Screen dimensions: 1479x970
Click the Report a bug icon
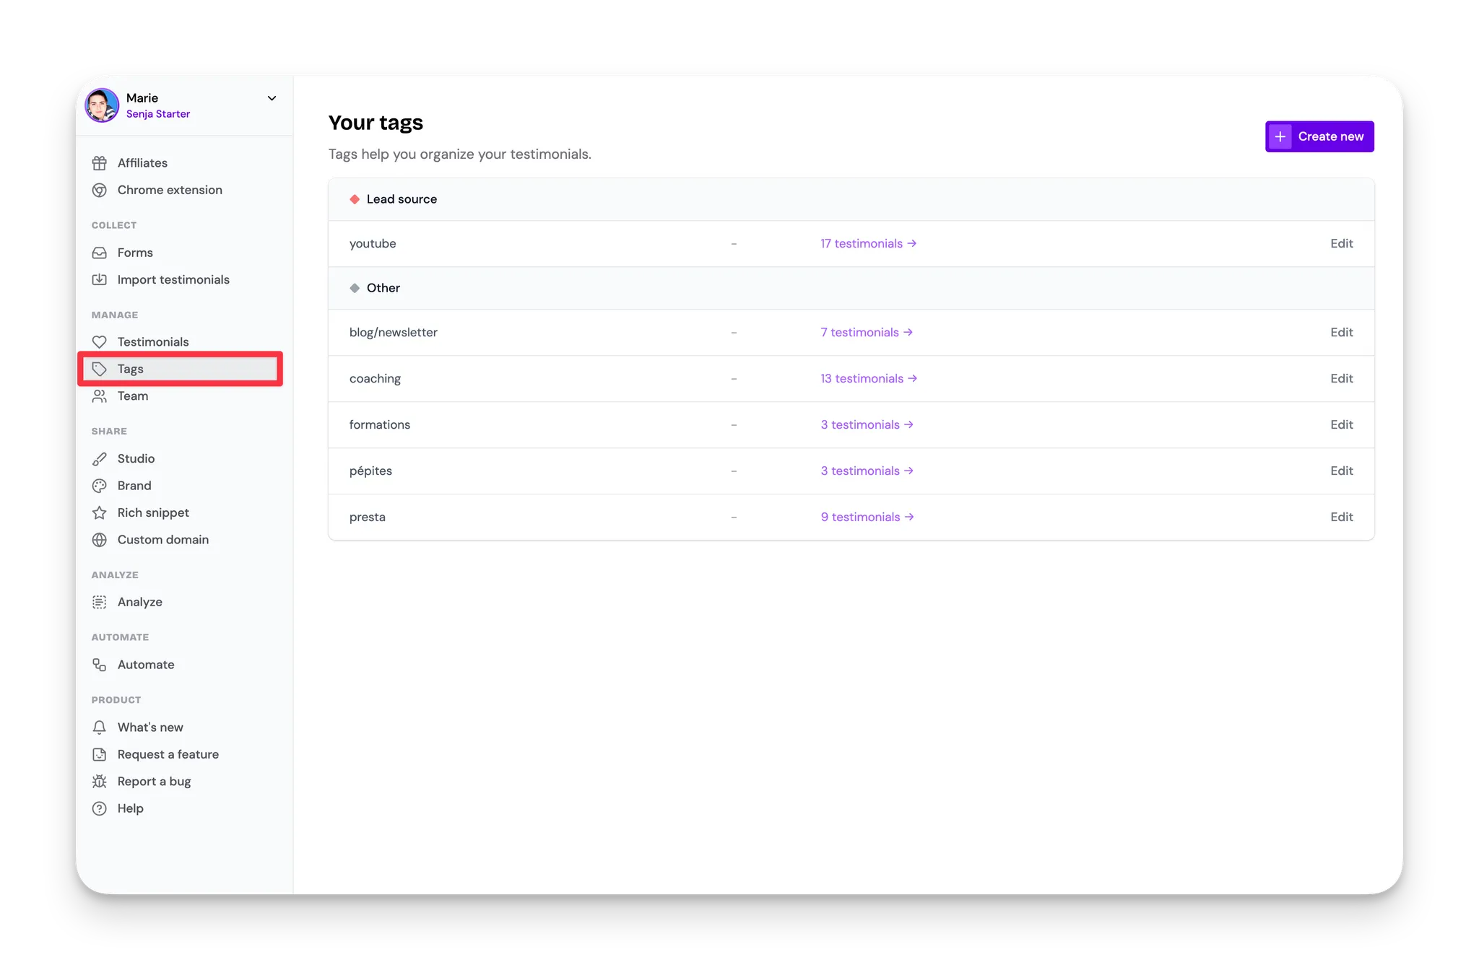click(100, 782)
